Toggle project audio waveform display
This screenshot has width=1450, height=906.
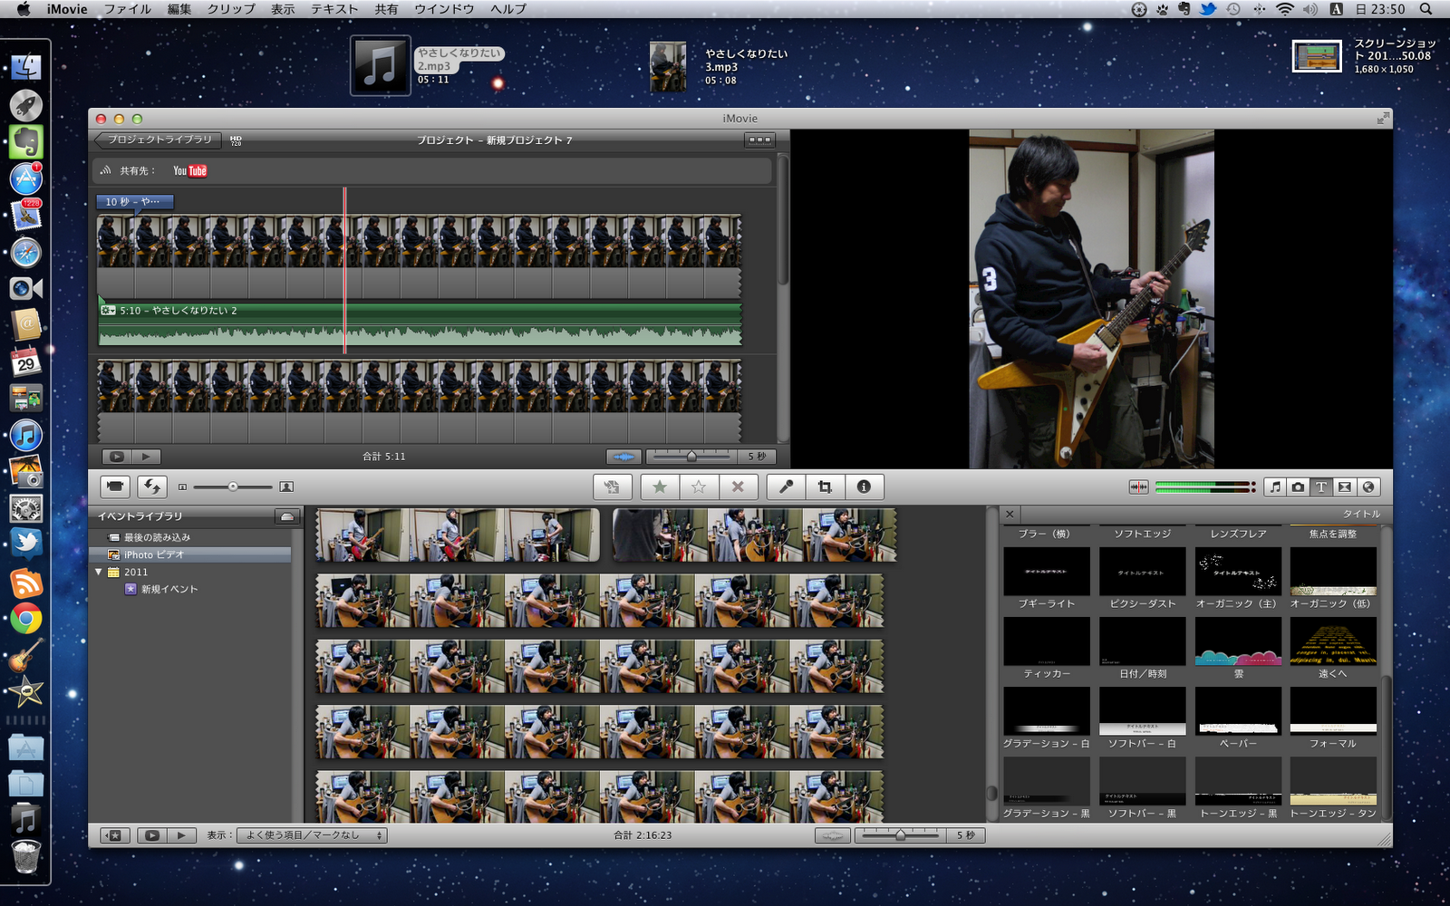(623, 457)
